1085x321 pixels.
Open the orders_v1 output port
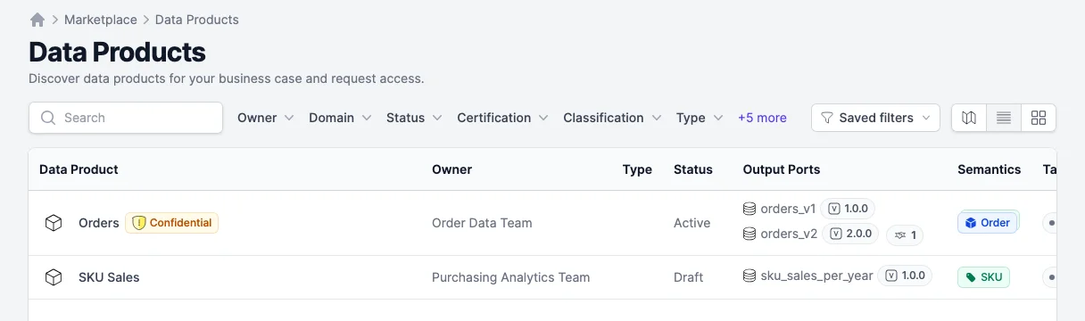(788, 209)
